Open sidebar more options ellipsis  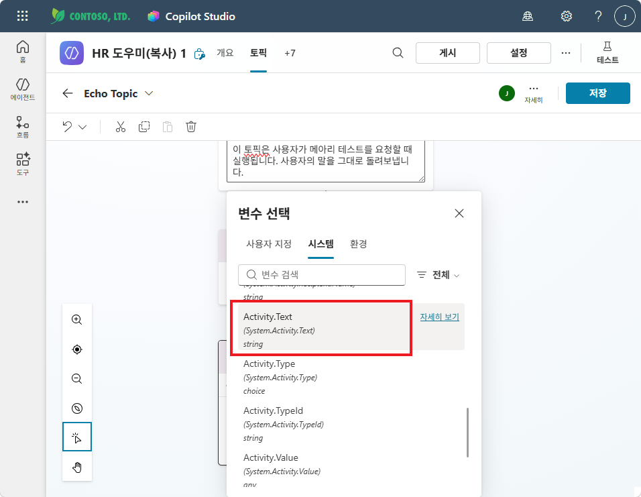coord(23,202)
